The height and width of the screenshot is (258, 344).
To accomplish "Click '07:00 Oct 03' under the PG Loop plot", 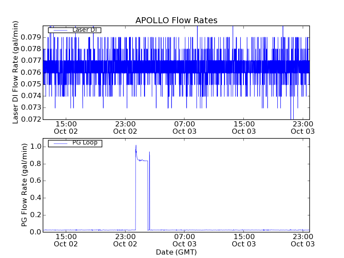I will 184,240.
